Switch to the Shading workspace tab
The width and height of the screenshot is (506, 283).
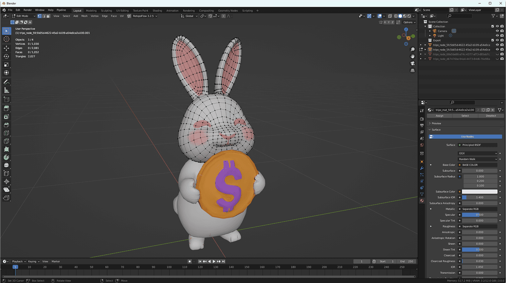pyautogui.click(x=157, y=10)
